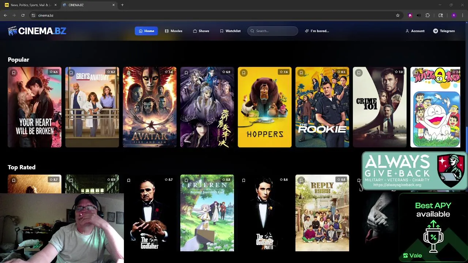The image size is (468, 263).
Task: Toggle bookmark on The Rookie poster
Action: [301, 73]
